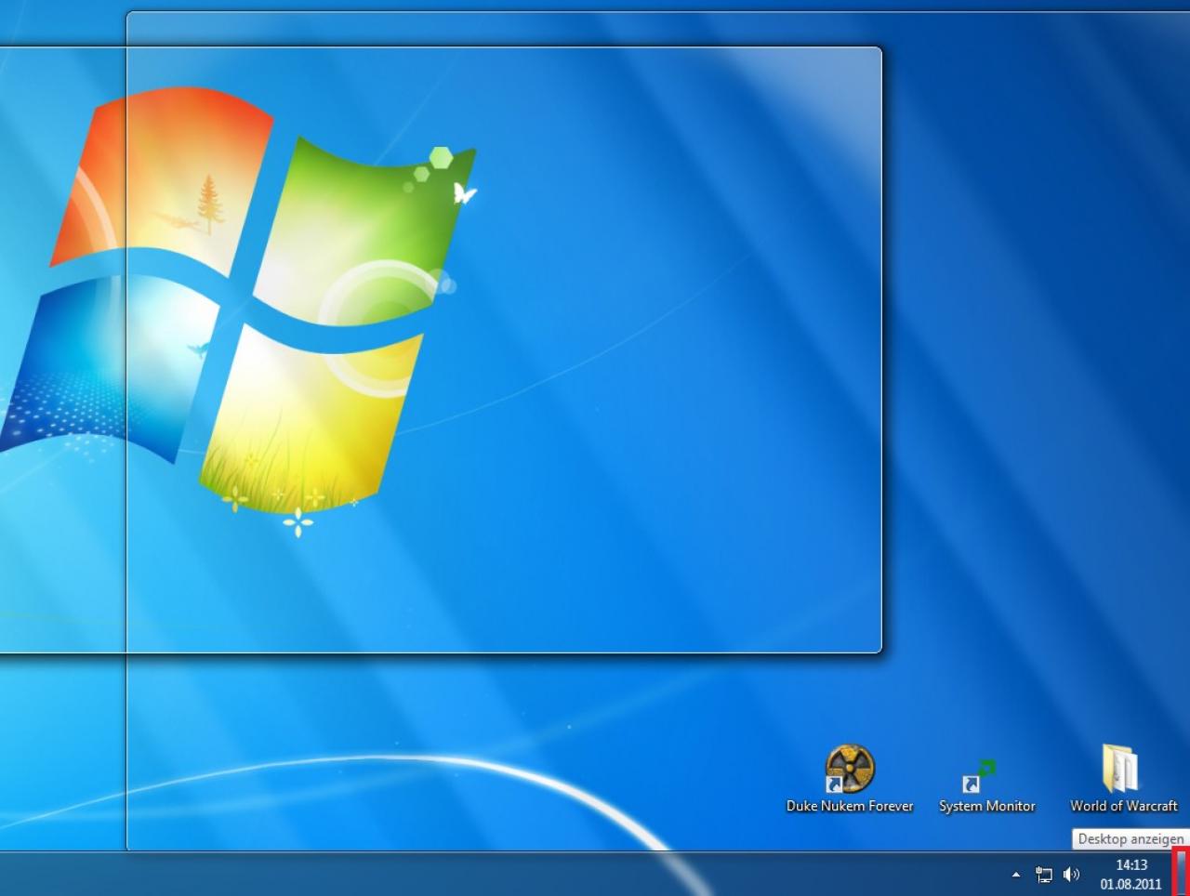
Task: Open the volume speaker tray icon
Action: pyautogui.click(x=1071, y=875)
